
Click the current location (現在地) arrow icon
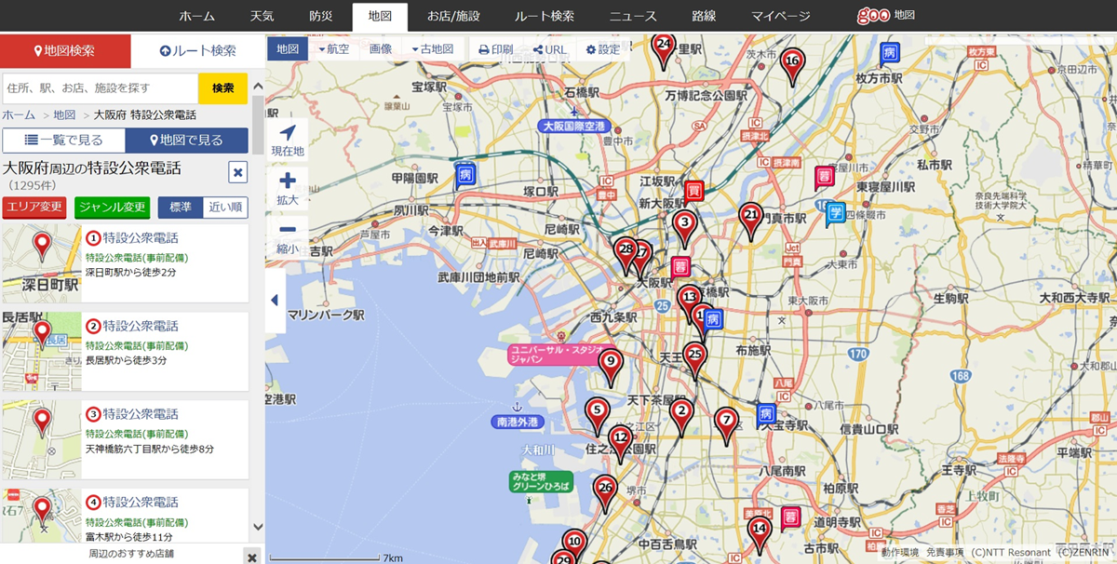[288, 135]
